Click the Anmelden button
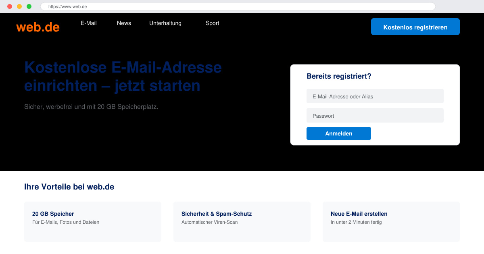484x254 pixels. pos(339,133)
